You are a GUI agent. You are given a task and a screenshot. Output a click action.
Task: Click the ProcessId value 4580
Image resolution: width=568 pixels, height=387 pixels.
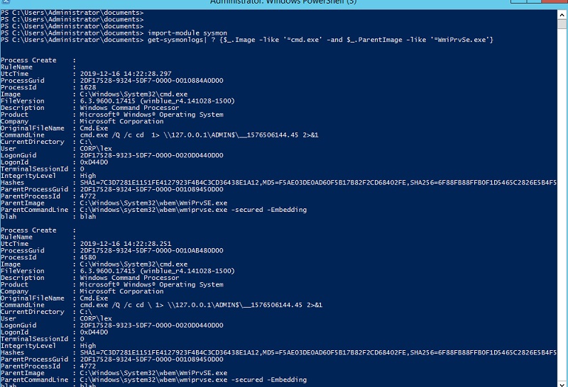coord(88,257)
